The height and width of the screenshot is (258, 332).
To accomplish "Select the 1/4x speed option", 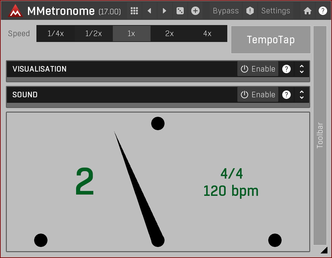I will pos(56,34).
